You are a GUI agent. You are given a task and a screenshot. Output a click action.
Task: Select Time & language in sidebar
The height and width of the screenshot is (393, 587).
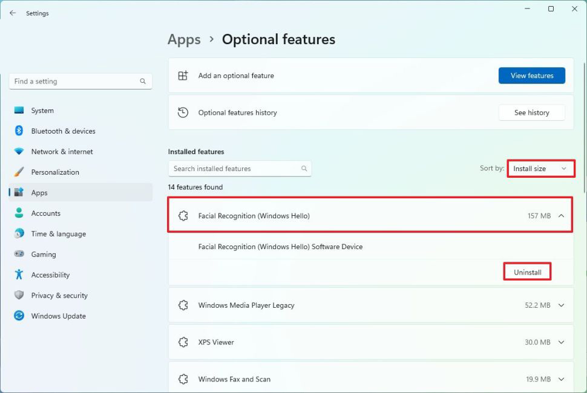click(x=58, y=234)
